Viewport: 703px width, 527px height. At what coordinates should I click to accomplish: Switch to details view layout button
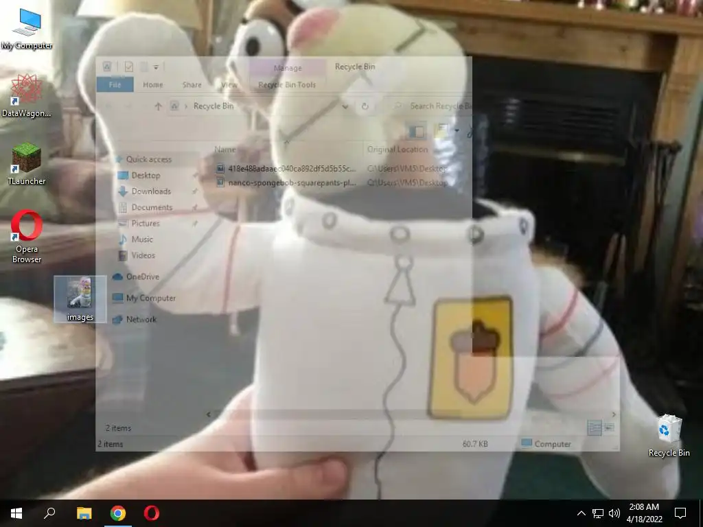(595, 428)
